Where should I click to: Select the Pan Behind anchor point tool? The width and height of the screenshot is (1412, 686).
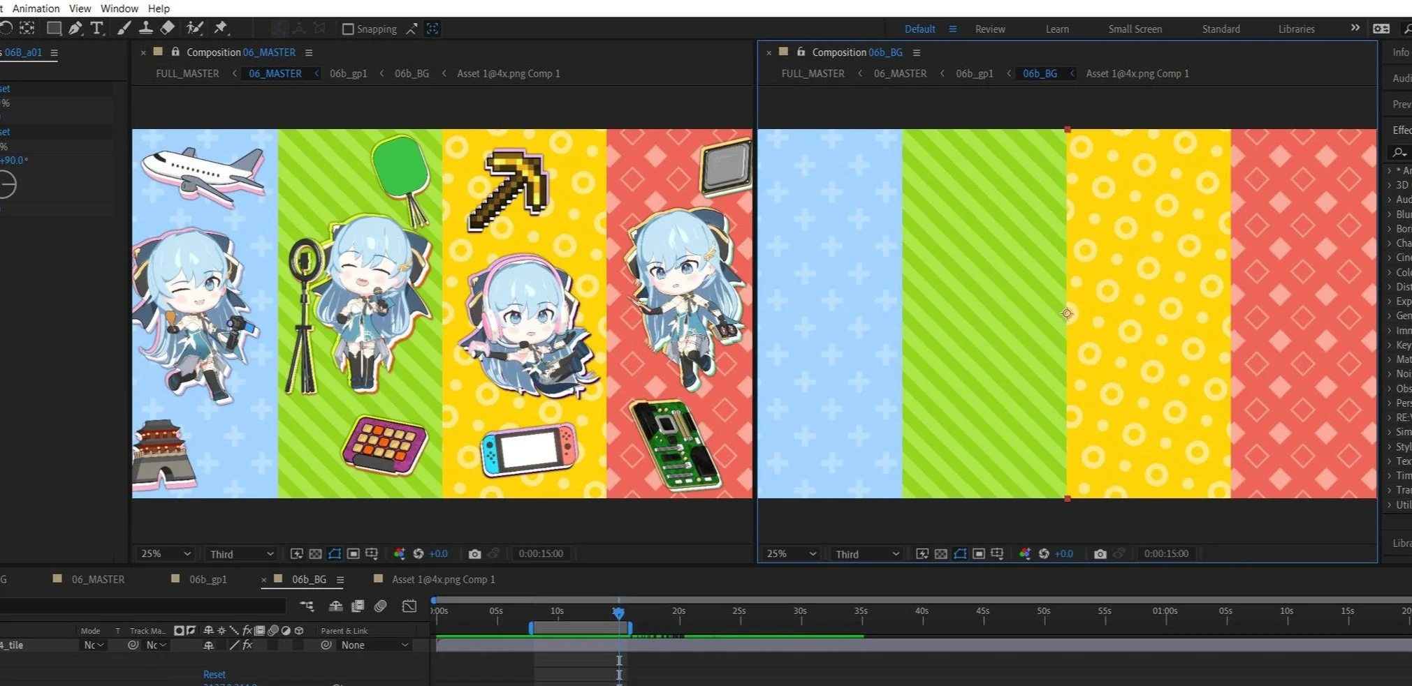click(27, 28)
